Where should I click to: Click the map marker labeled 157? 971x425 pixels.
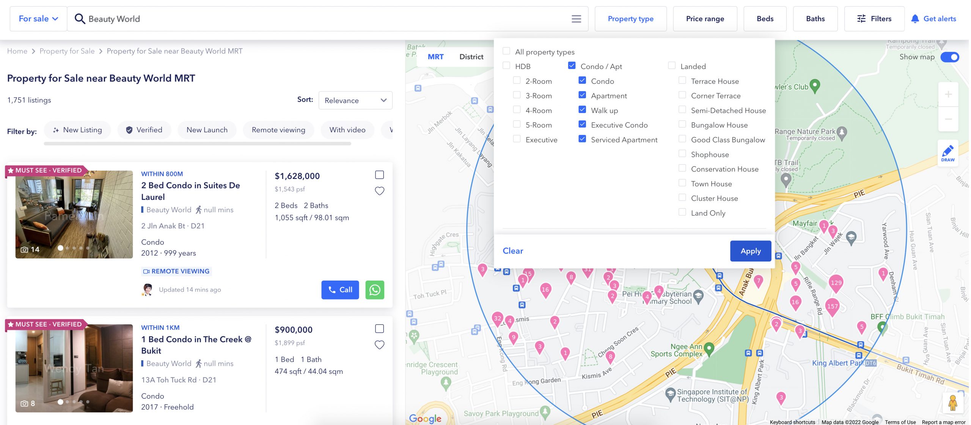832,307
